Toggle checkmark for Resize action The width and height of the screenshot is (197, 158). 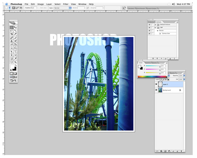click(x=149, y=31)
